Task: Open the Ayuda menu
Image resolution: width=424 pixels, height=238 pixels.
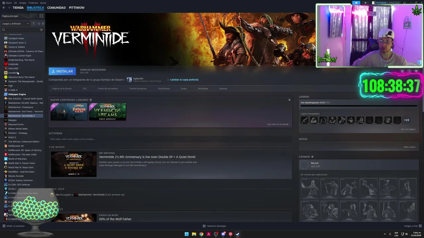Action: [x=43, y=3]
